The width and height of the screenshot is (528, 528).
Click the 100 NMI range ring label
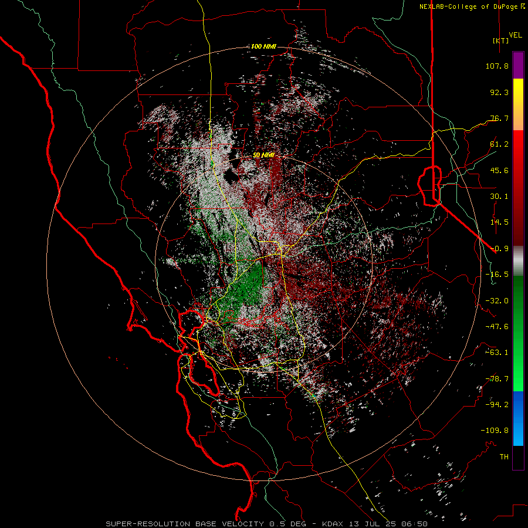[x=263, y=46]
